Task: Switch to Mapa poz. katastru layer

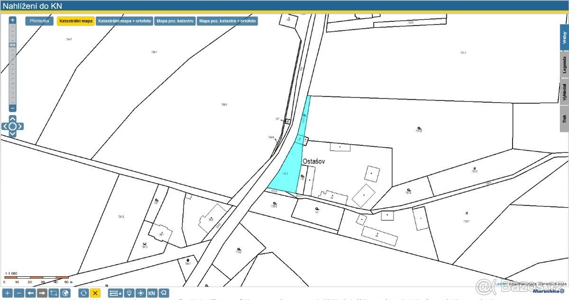Action: click(x=175, y=21)
